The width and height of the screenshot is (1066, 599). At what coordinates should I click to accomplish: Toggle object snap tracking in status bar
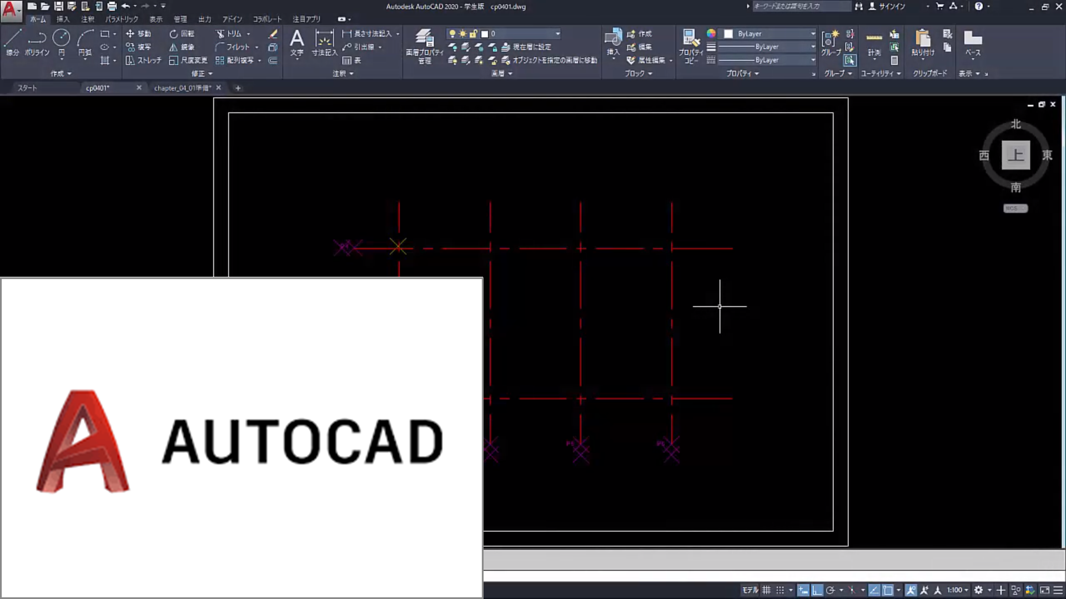pyautogui.click(x=874, y=590)
